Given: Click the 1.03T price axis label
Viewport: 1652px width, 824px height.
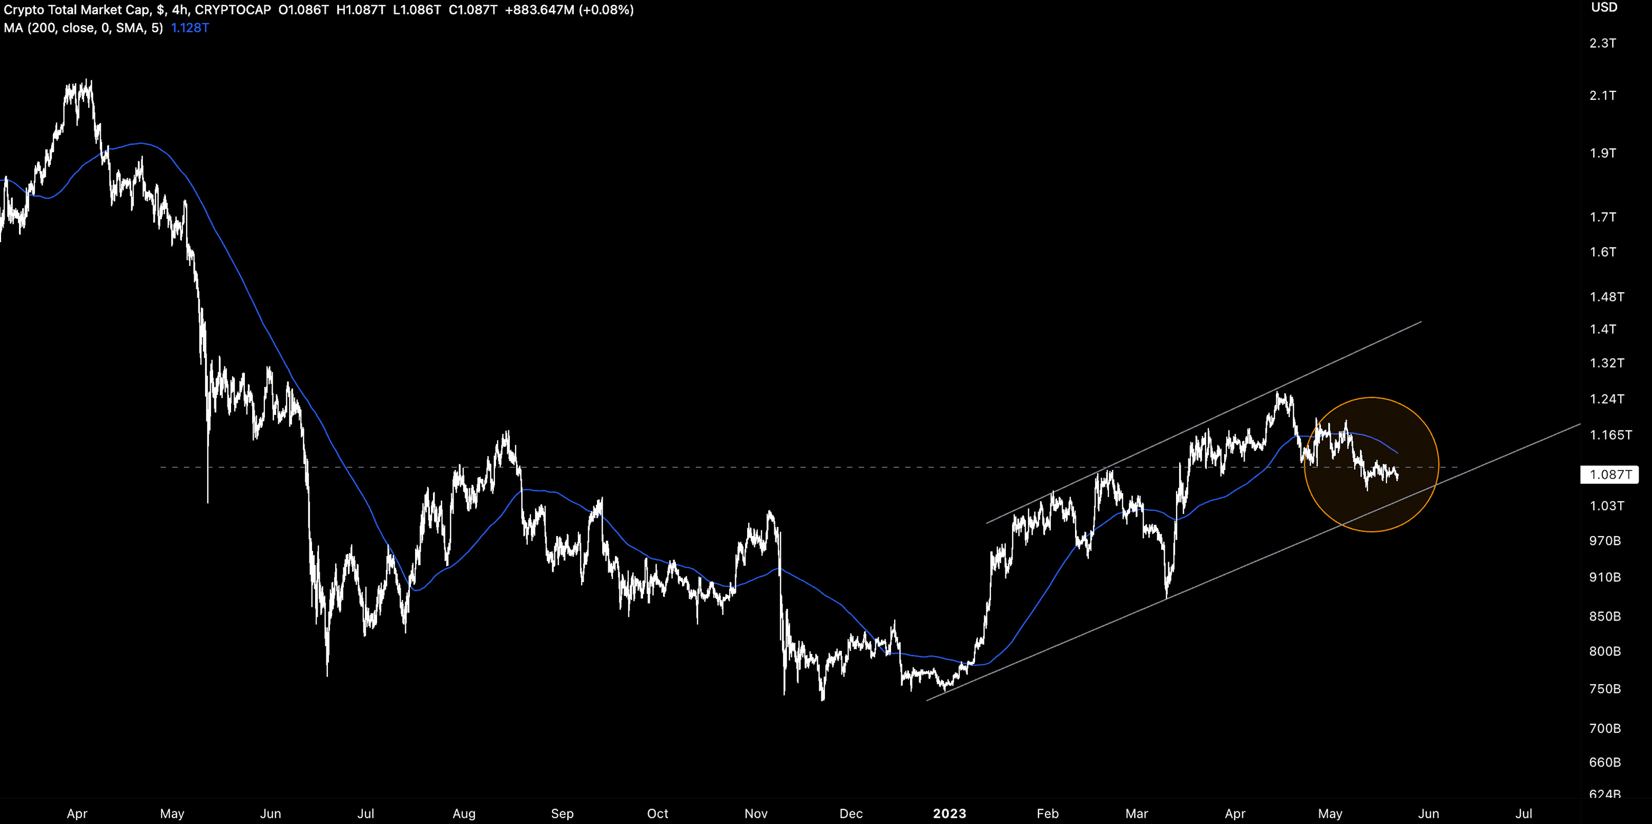Looking at the screenshot, I should pos(1606,506).
